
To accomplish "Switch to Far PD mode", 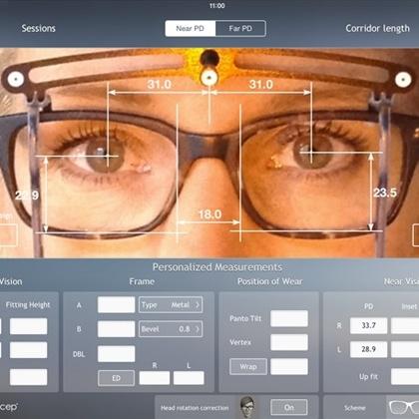I will point(240,28).
